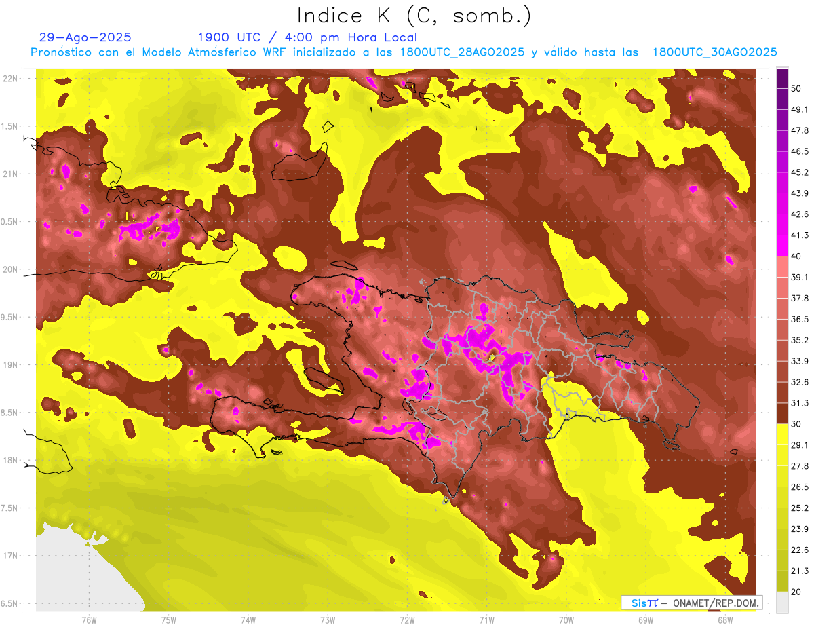
Task: Click the valid-until time "1800UTC_30AGO2025" in subtitle
Action: (x=714, y=52)
